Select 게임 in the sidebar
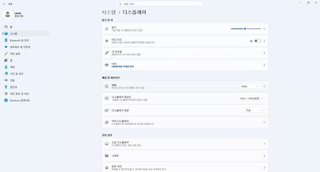Image resolution: width=320 pixels, height=172 pixels. [26, 80]
